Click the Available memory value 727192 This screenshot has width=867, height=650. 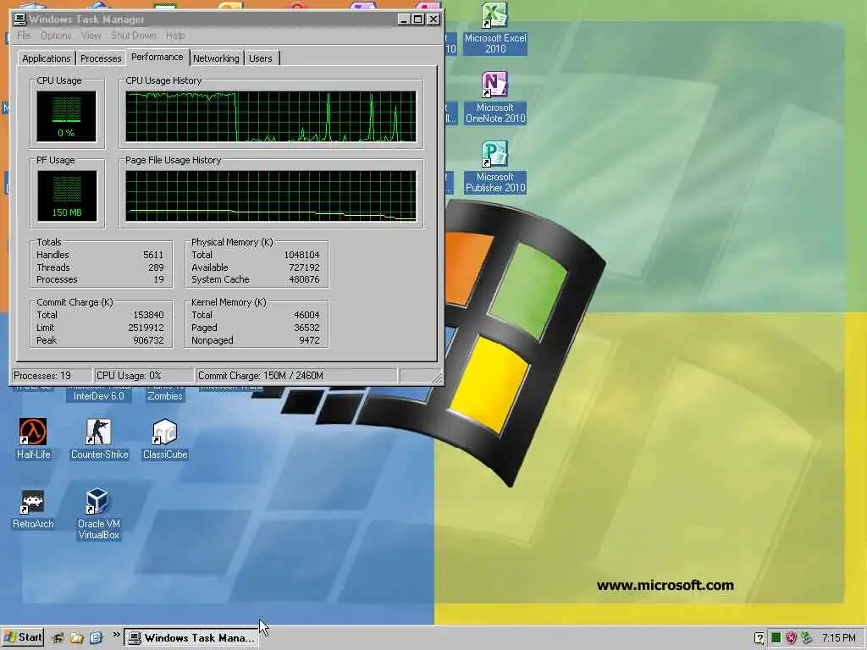click(304, 267)
